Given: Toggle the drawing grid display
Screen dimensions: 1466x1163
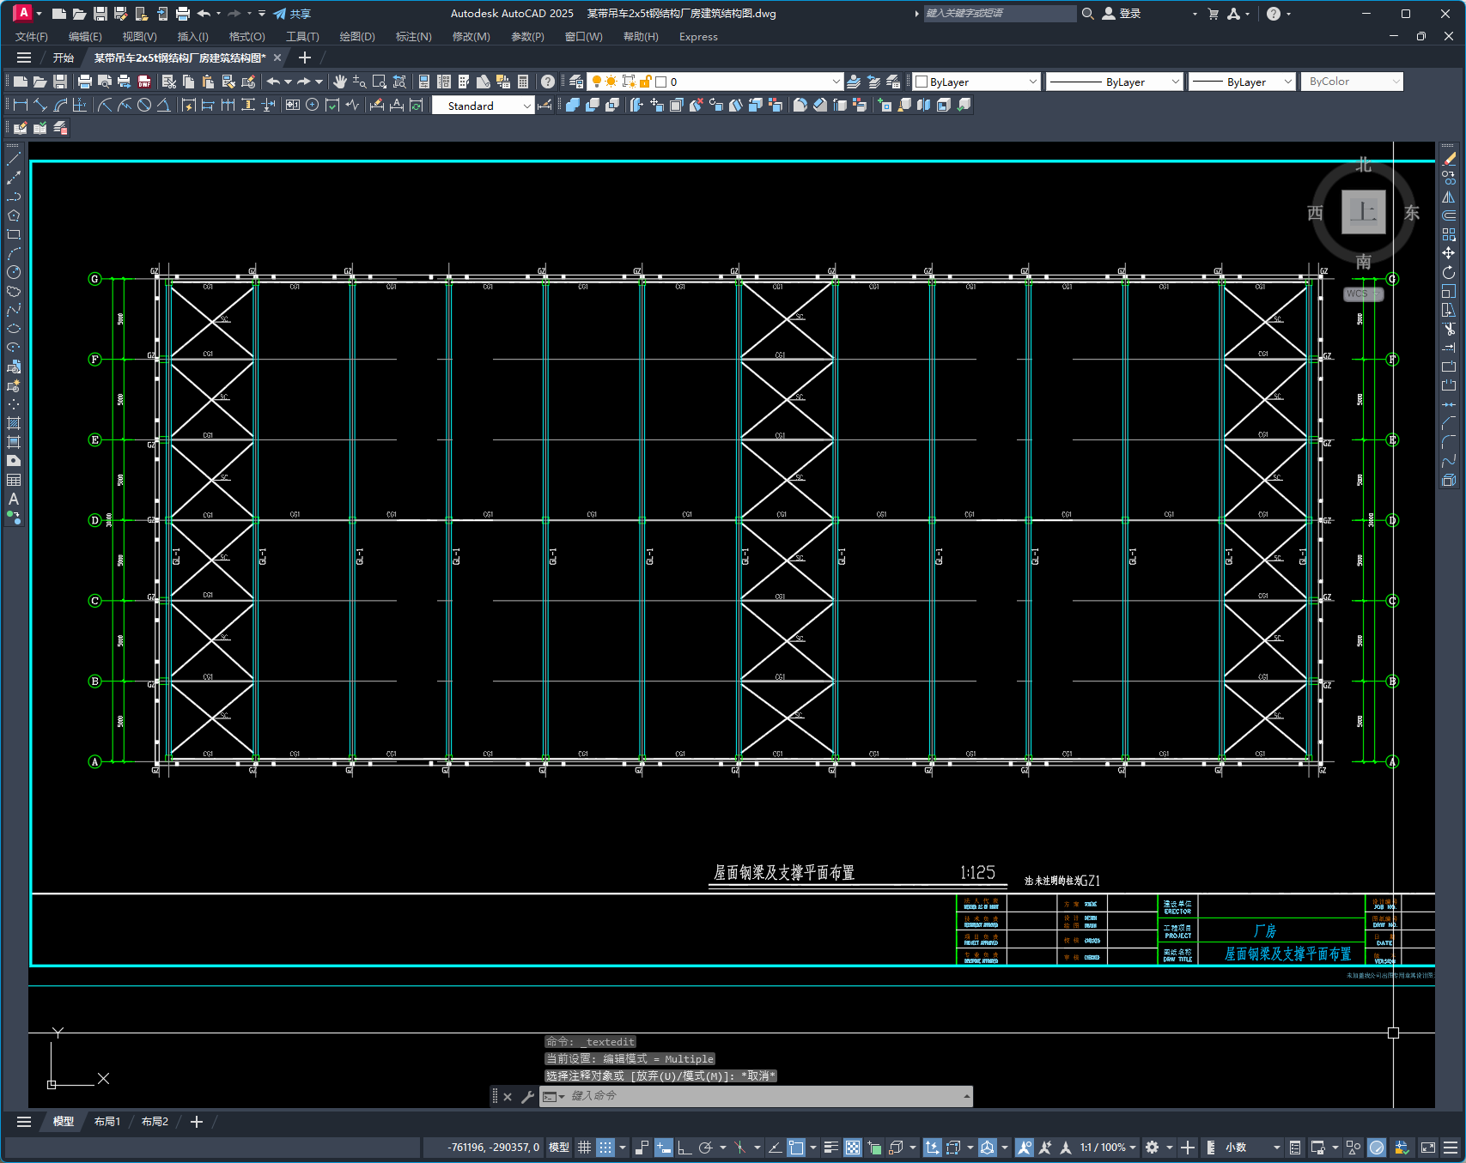Looking at the screenshot, I should coord(584,1148).
